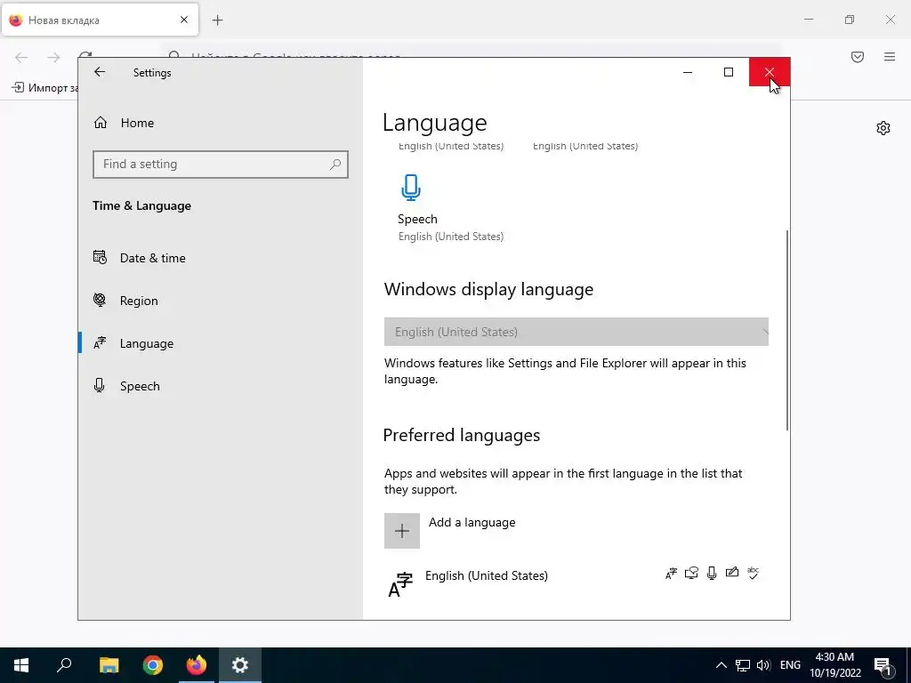Switch to Firefox on taskbar
Viewport: 911px width, 683px height.
coord(197,665)
